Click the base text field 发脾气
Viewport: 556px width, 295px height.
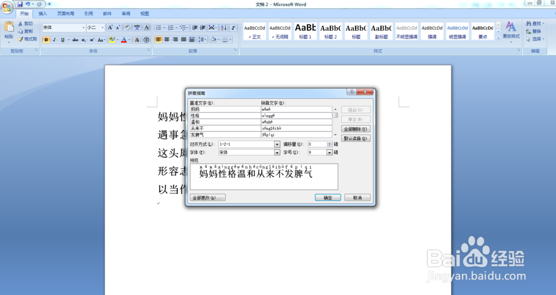click(x=225, y=135)
